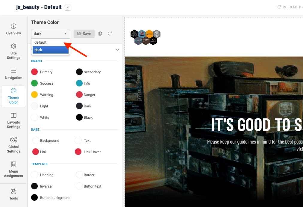This screenshot has height=207, width=303.
Task: Click the Save button
Action: 84,34
